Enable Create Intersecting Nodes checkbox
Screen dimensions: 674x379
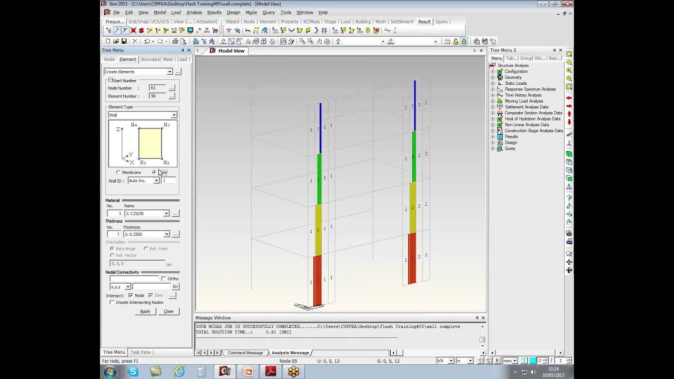(x=112, y=302)
